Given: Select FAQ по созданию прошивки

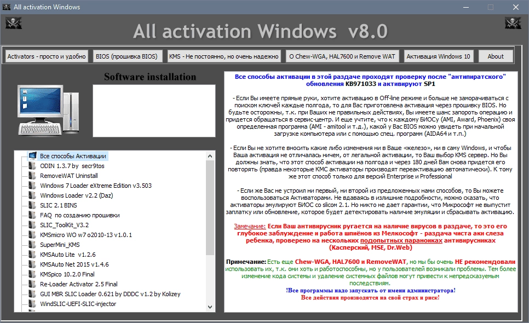Looking at the screenshot, I should click(x=79, y=215).
